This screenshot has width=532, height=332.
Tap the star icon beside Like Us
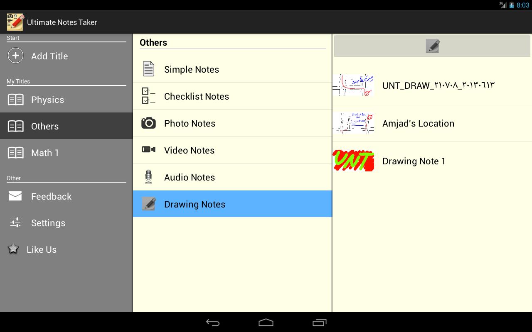tap(13, 249)
